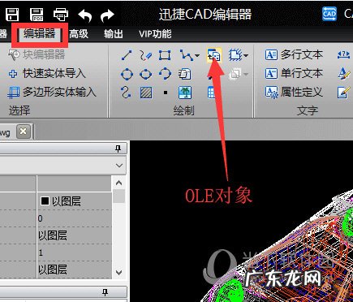Open the 输出 tab
This screenshot has width=353, height=302.
tap(114, 34)
